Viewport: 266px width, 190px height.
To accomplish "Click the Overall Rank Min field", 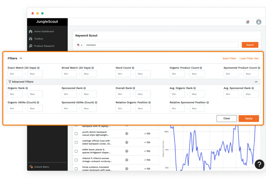I will (123, 94).
